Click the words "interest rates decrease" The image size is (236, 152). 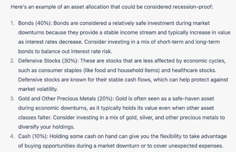point(59,42)
